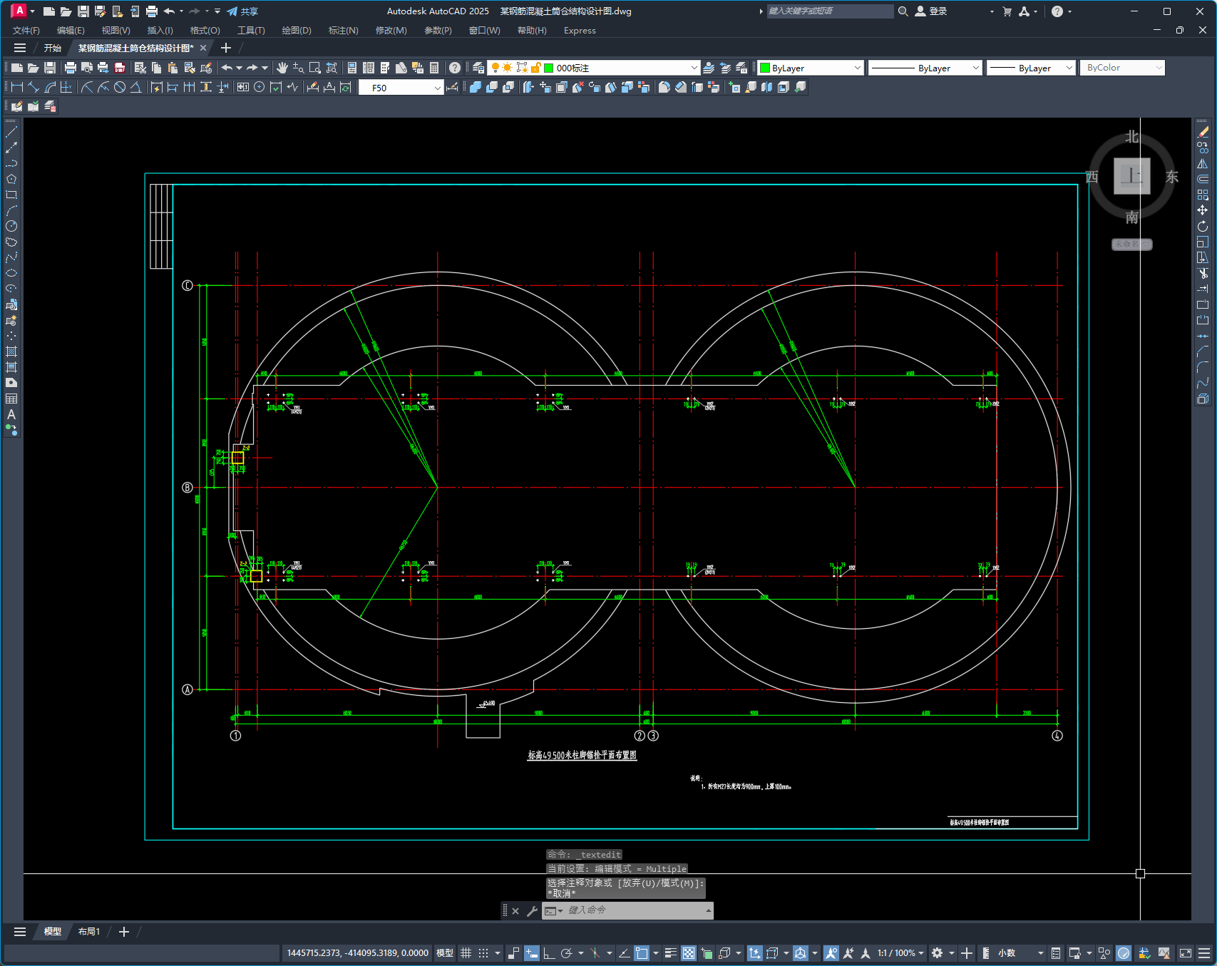Pick the Polygon tool in the Draw toolbar

click(x=11, y=180)
